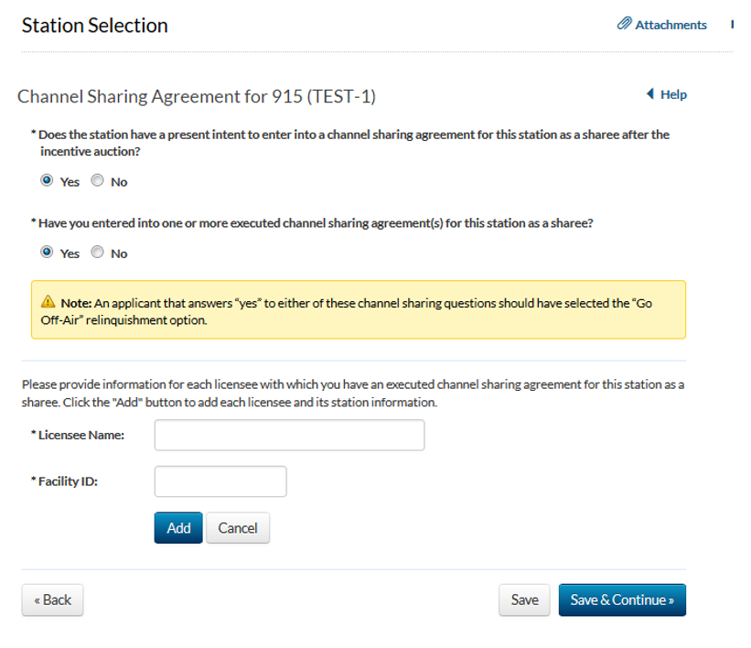The image size is (751, 648).
Task: Click the Station Selection page heading
Action: [95, 26]
